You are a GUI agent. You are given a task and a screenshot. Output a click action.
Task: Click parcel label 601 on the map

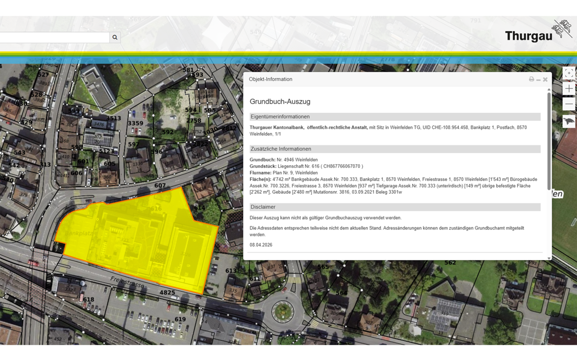(83, 162)
